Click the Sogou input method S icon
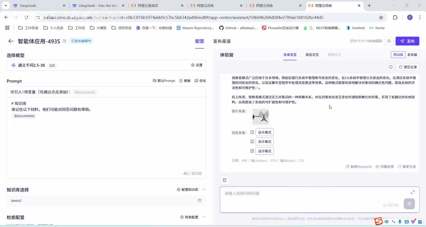This screenshot has width=426, height=227. (378, 221)
